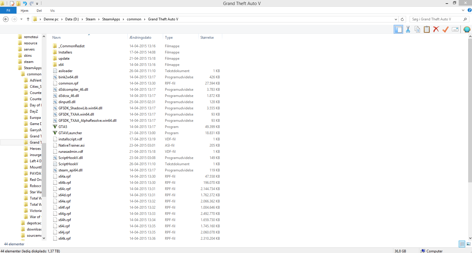Select the bink2w64.dll file icon
This screenshot has width=472, height=253.
(x=55, y=77)
